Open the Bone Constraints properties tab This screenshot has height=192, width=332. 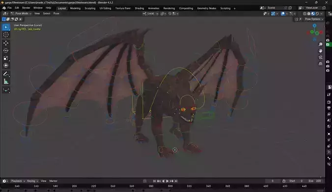coord(329,164)
